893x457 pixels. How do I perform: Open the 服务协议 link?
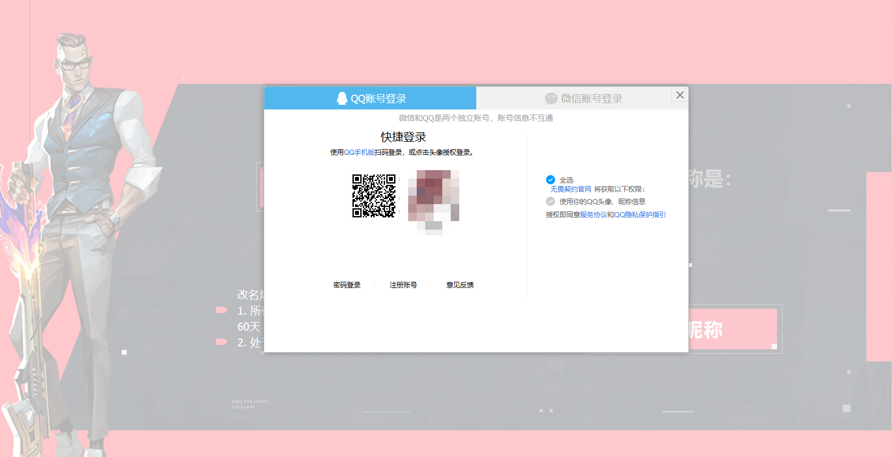(x=593, y=215)
